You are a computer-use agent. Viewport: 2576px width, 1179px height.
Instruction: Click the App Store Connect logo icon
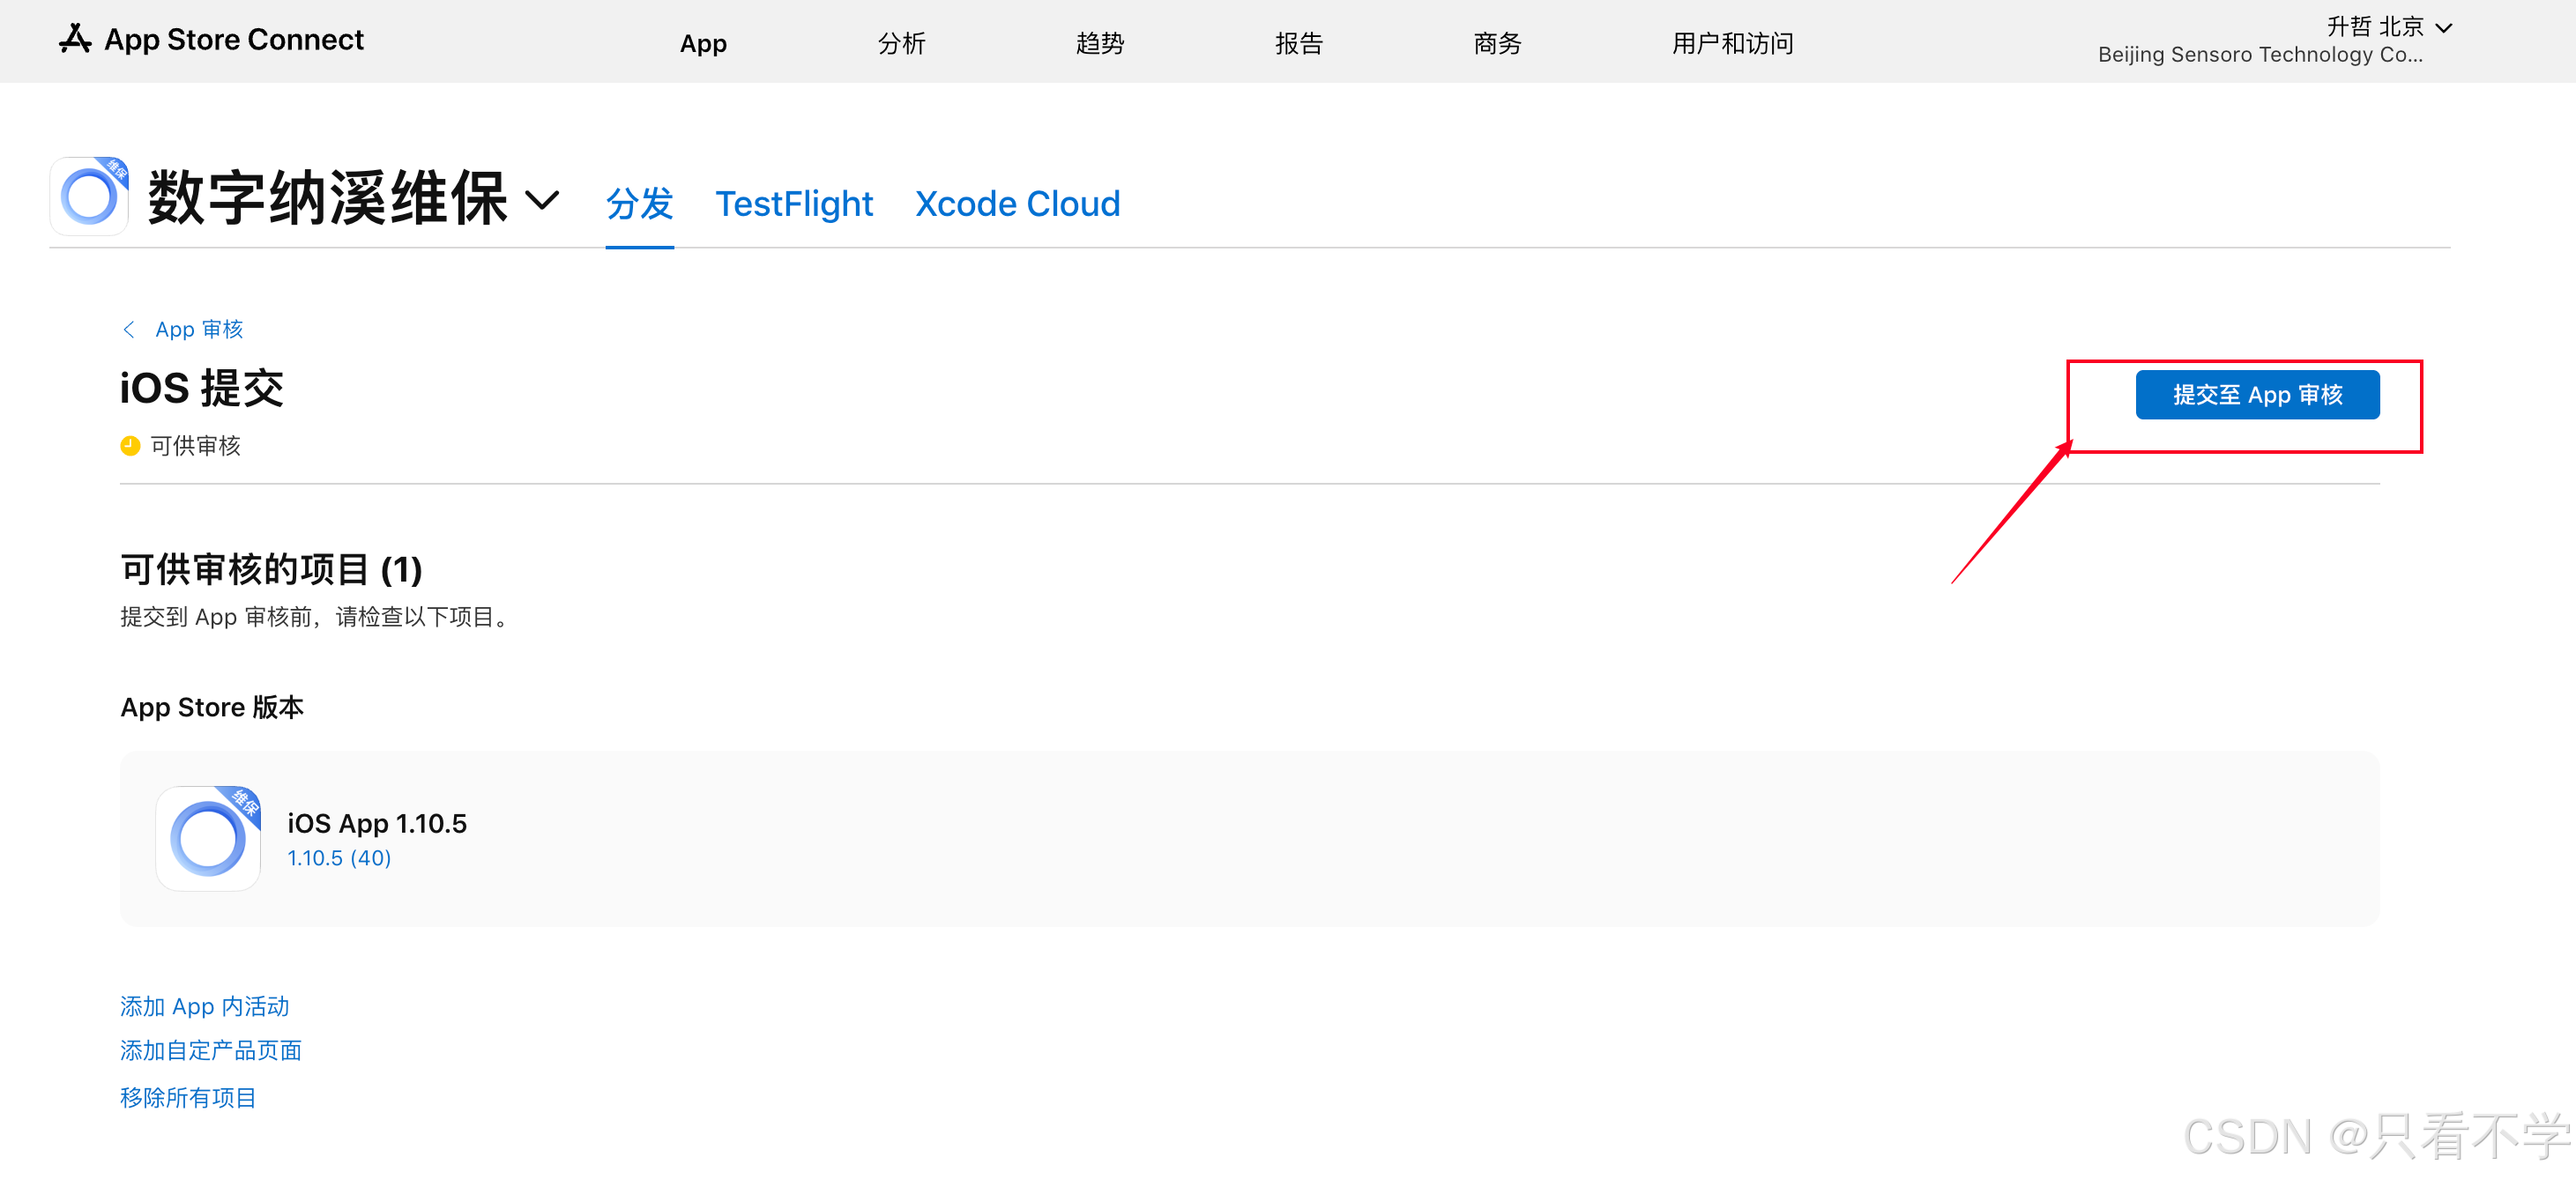coord(75,39)
